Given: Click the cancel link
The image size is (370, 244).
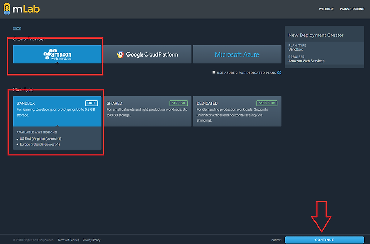Looking at the screenshot, I should [276, 240].
